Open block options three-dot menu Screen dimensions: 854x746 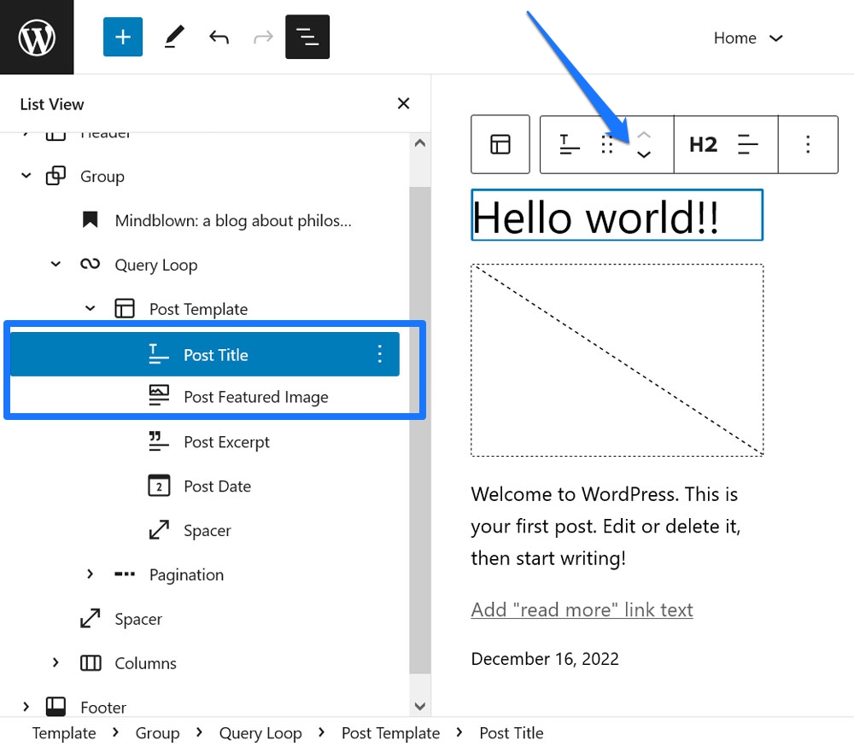click(x=808, y=144)
